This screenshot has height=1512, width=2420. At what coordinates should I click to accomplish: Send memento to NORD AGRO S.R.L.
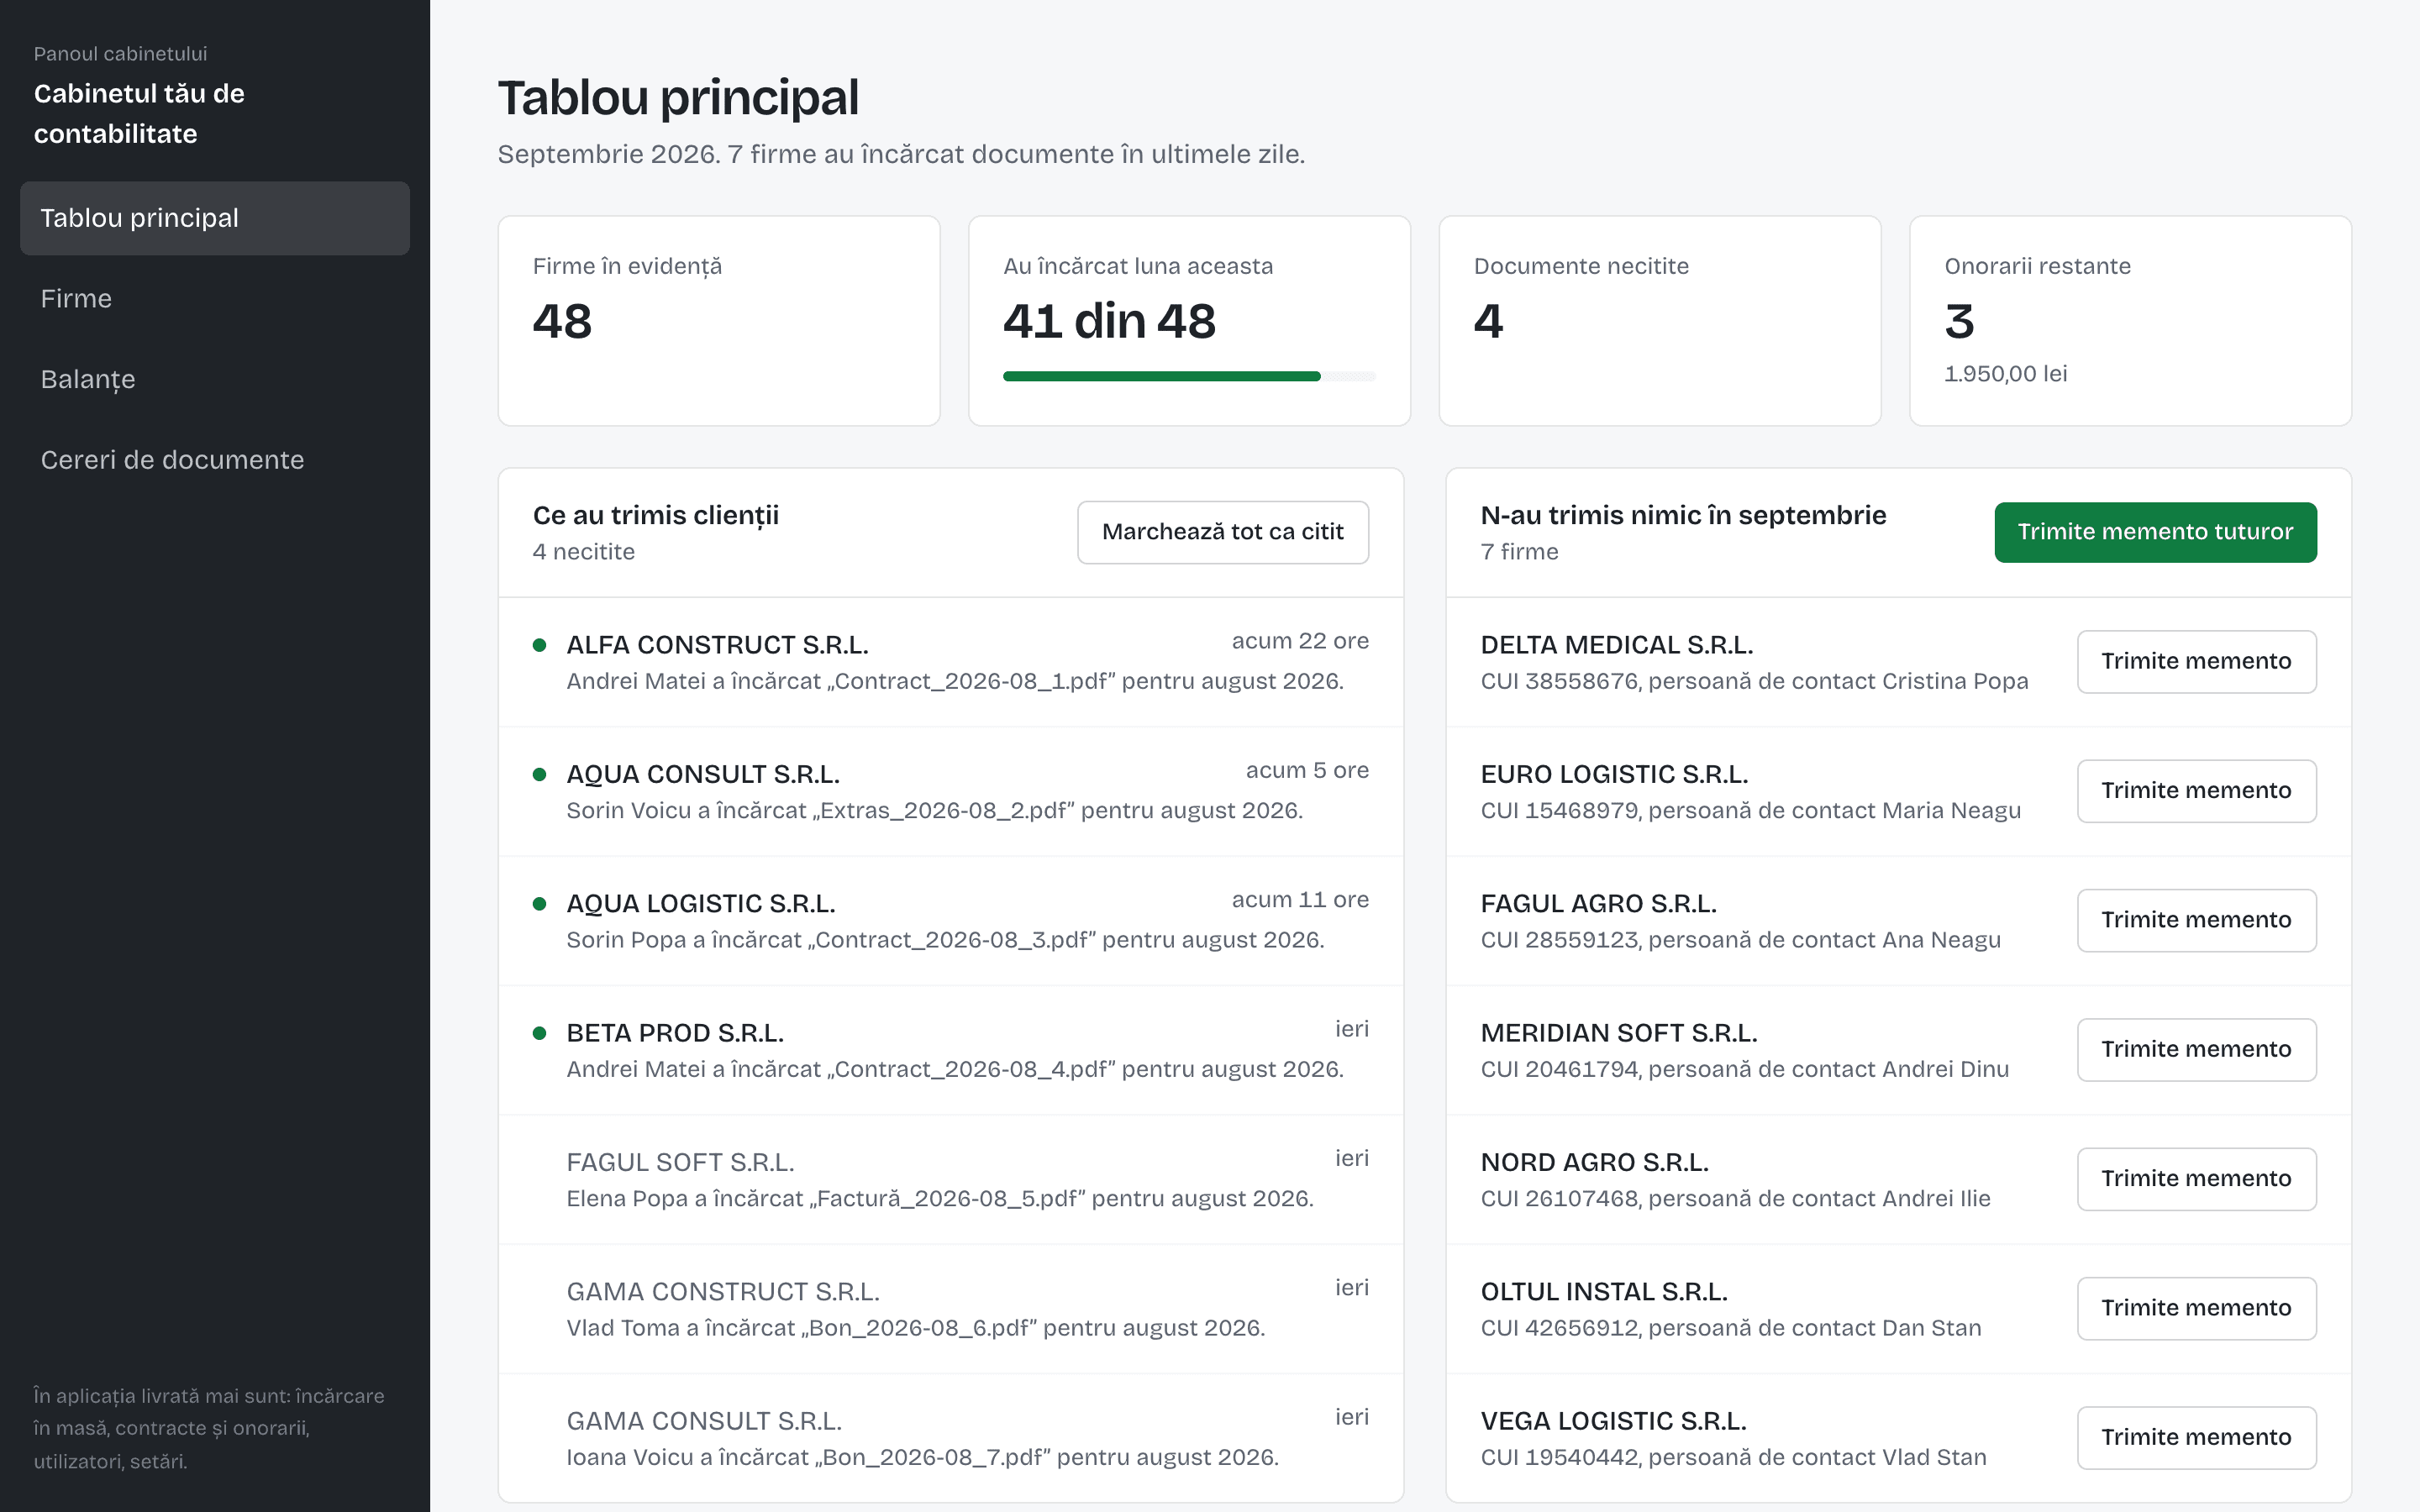click(x=2196, y=1179)
